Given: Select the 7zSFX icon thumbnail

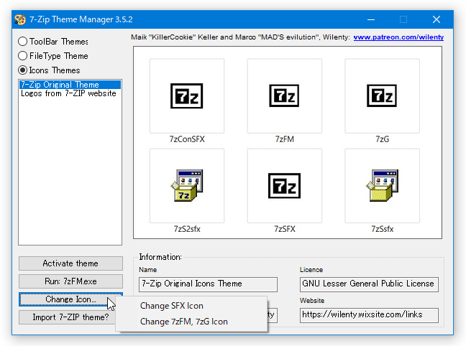Looking at the screenshot, I should (284, 186).
